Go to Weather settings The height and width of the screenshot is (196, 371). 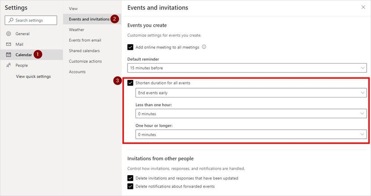77,30
